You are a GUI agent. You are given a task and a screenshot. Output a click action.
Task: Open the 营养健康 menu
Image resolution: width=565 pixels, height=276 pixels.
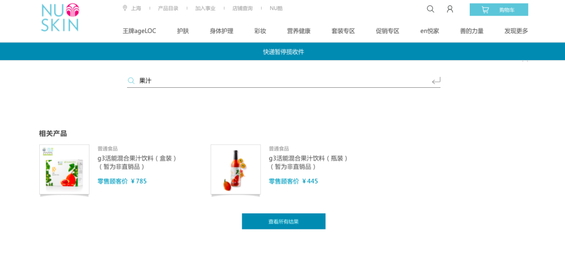tap(299, 31)
